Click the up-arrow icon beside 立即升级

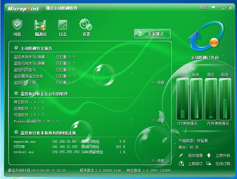[209, 155]
